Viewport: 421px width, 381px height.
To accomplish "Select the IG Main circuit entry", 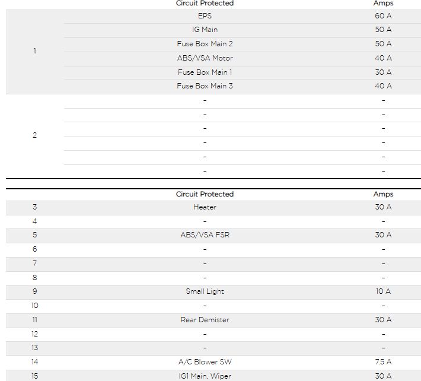I will [205, 30].
